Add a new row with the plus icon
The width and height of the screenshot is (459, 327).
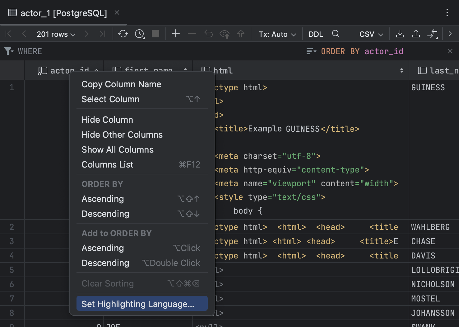tap(176, 34)
